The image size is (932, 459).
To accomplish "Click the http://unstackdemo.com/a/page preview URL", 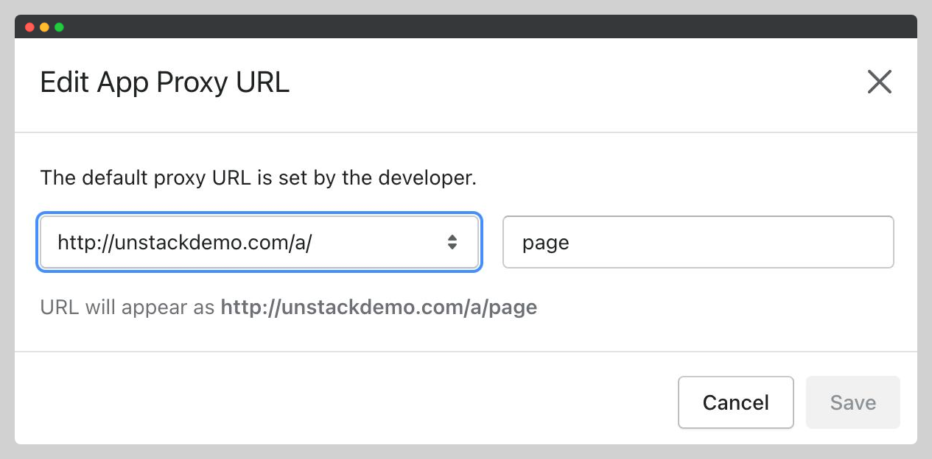I will click(378, 307).
